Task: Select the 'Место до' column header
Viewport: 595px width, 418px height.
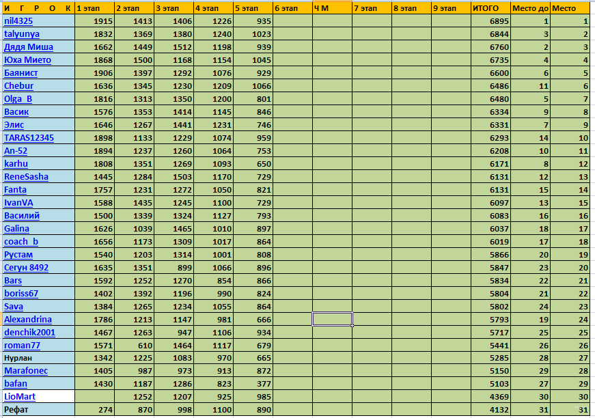Action: (x=531, y=8)
